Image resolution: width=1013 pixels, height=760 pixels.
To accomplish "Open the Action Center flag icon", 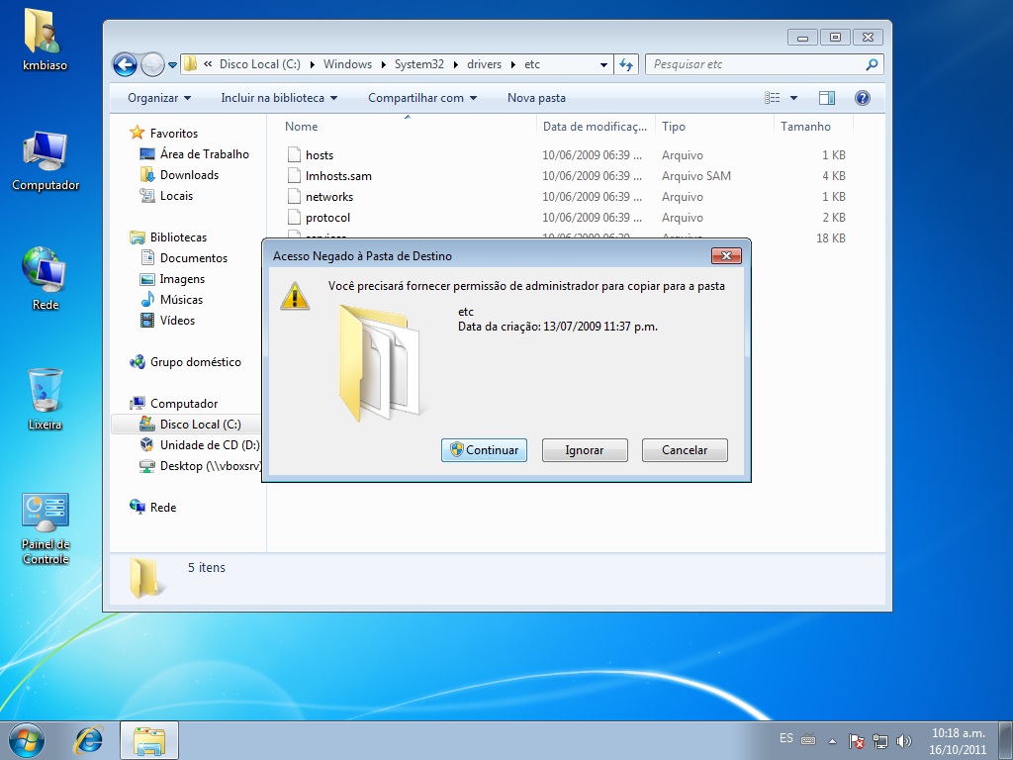I will click(856, 740).
